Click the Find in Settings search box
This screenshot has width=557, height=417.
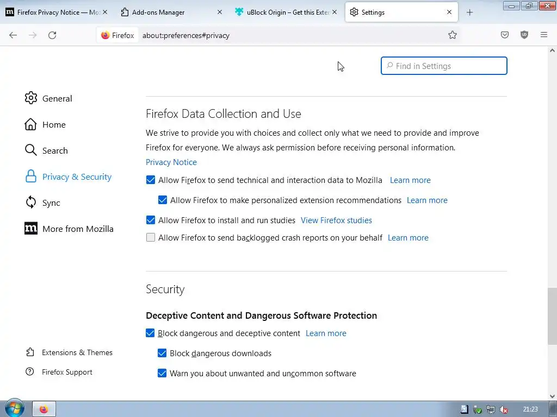(444, 66)
